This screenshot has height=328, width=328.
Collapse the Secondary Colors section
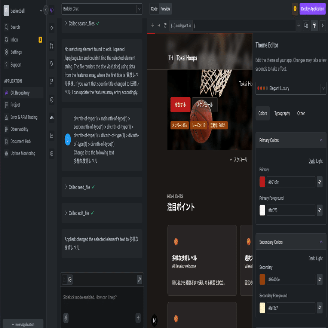pyautogui.click(x=321, y=242)
